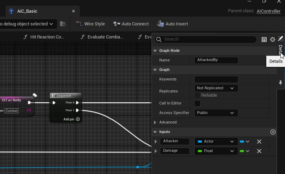Open the Replicates dropdown
This screenshot has width=285, height=174.
pos(216,88)
